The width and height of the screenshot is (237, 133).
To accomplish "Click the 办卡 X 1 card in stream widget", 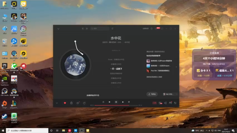I will [204, 72].
